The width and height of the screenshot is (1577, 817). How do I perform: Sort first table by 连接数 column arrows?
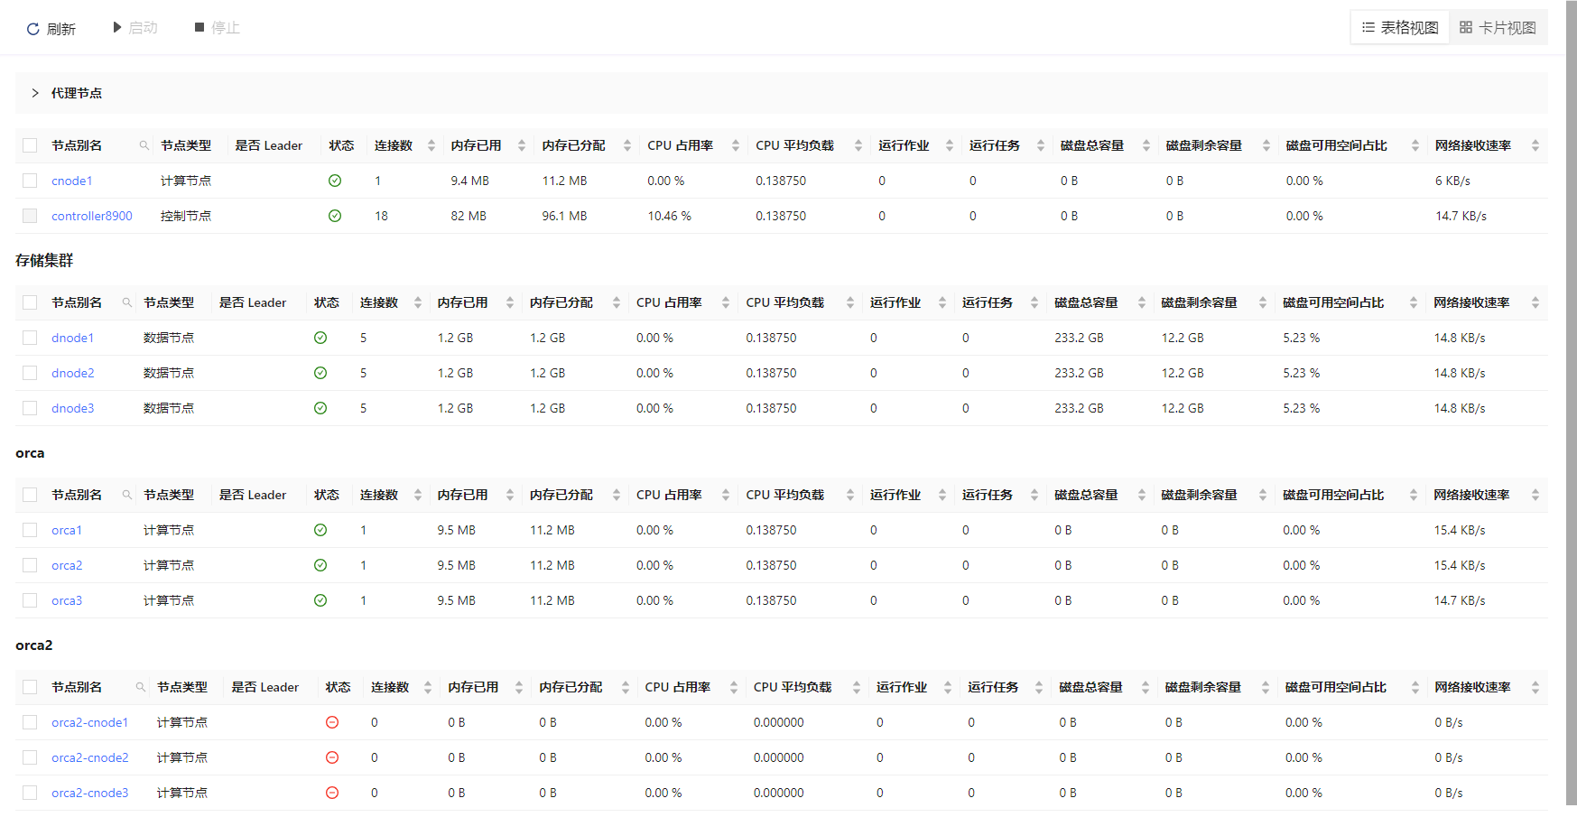[431, 145]
